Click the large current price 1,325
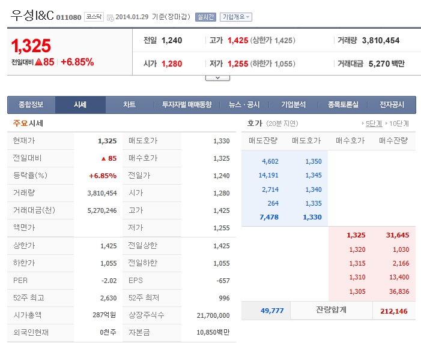421x343 pixels. (x=31, y=46)
